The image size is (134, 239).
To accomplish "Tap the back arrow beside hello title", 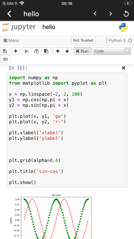I will [9, 14].
